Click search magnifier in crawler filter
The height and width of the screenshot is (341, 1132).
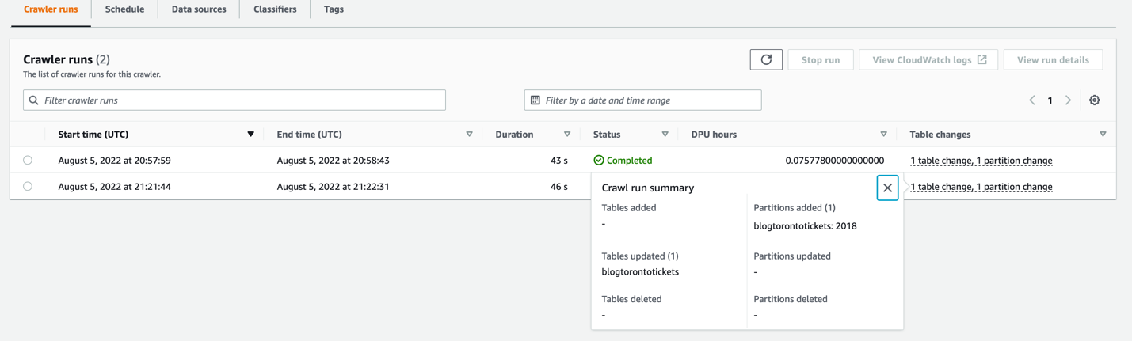click(x=34, y=100)
